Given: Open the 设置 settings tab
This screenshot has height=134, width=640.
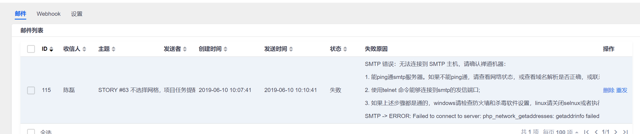Looking at the screenshot, I should tap(77, 14).
